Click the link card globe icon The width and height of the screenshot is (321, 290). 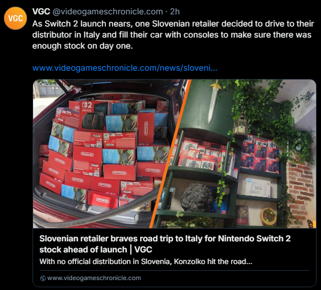[x=43, y=278]
